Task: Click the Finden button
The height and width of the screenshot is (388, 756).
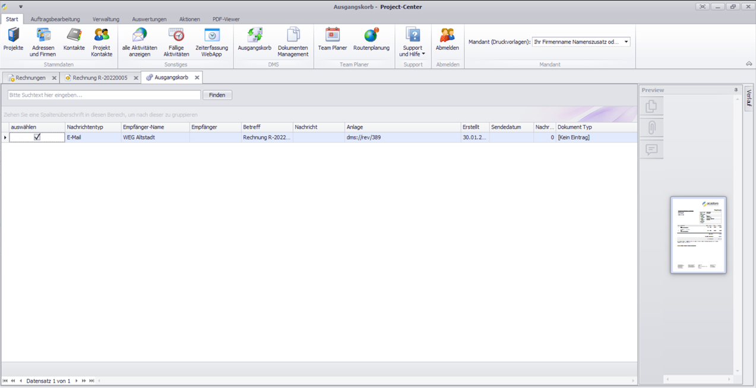Action: [217, 95]
